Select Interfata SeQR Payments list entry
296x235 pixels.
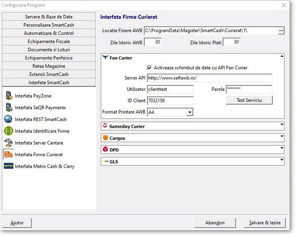[40, 108]
